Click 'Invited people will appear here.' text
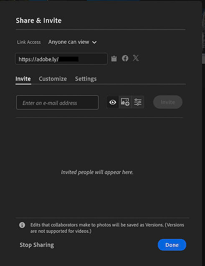This screenshot has width=205, height=266. (x=97, y=172)
